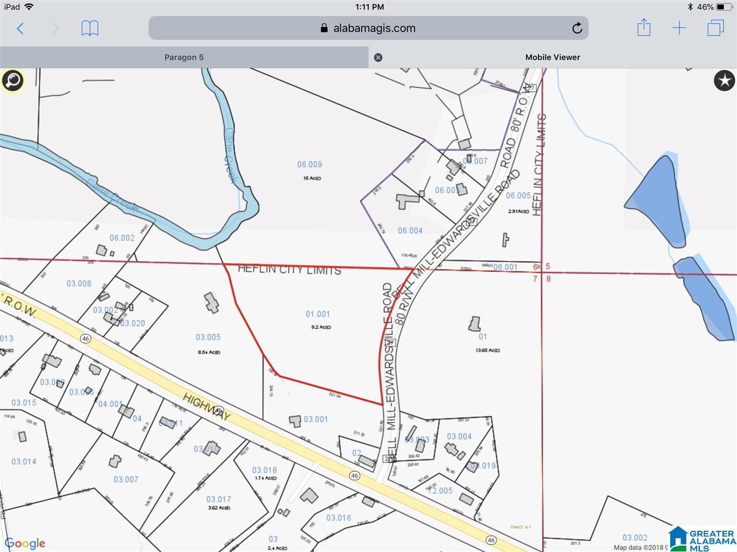The height and width of the screenshot is (552, 737).
Task: Click the HIGHWAY road label
Action: [207, 407]
